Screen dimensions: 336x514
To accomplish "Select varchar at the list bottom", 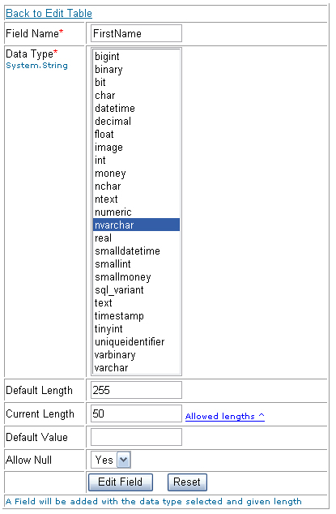I will (x=136, y=367).
